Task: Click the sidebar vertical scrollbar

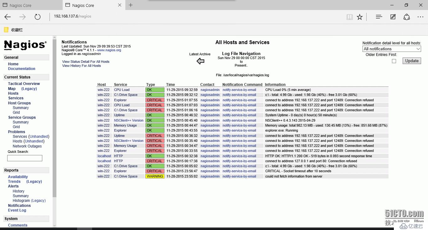Action: click(55, 119)
